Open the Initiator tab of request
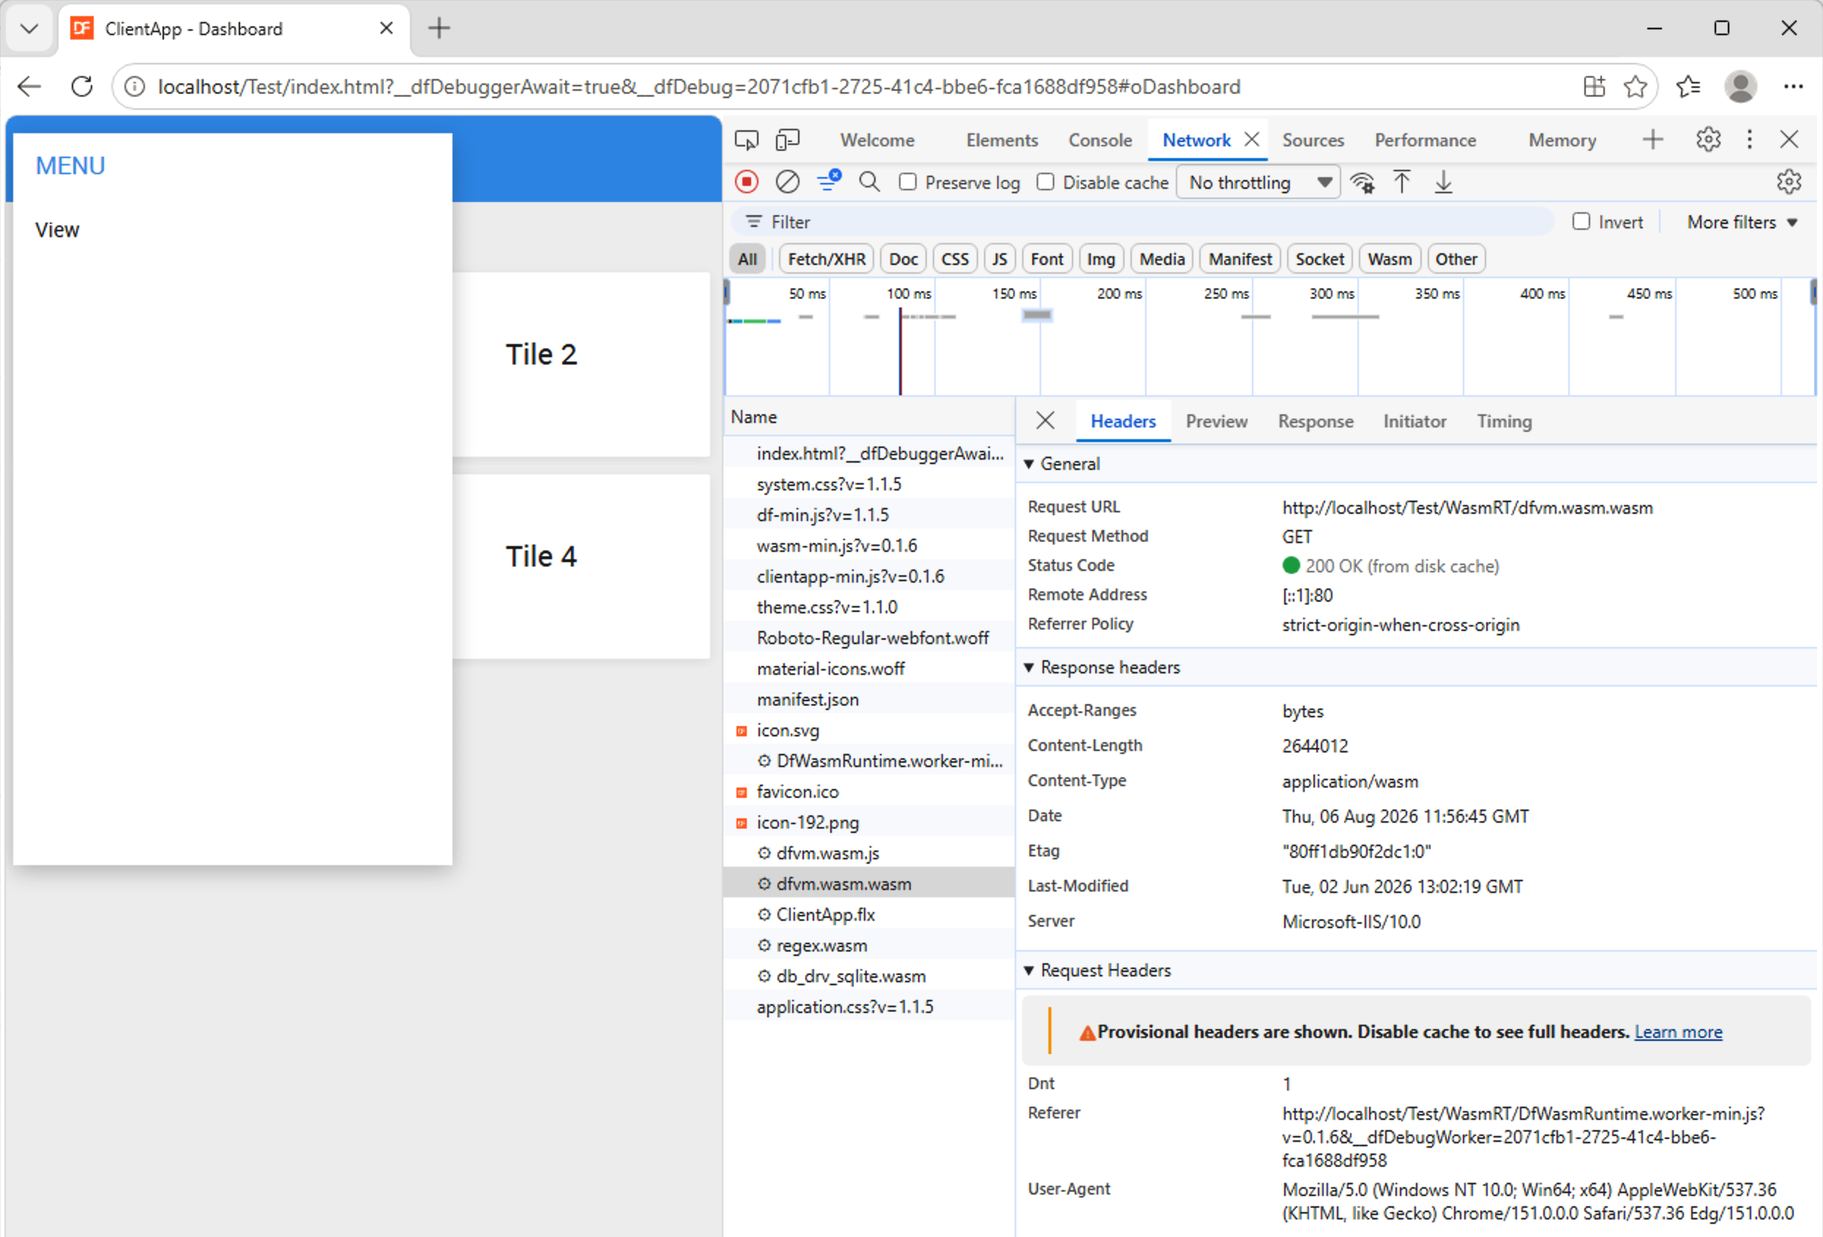 point(1414,421)
